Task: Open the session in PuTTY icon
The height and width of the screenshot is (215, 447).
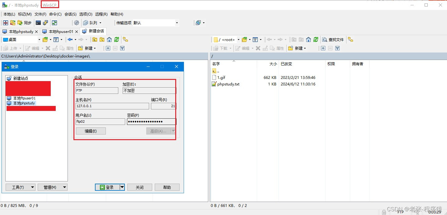Action: click(x=45, y=23)
